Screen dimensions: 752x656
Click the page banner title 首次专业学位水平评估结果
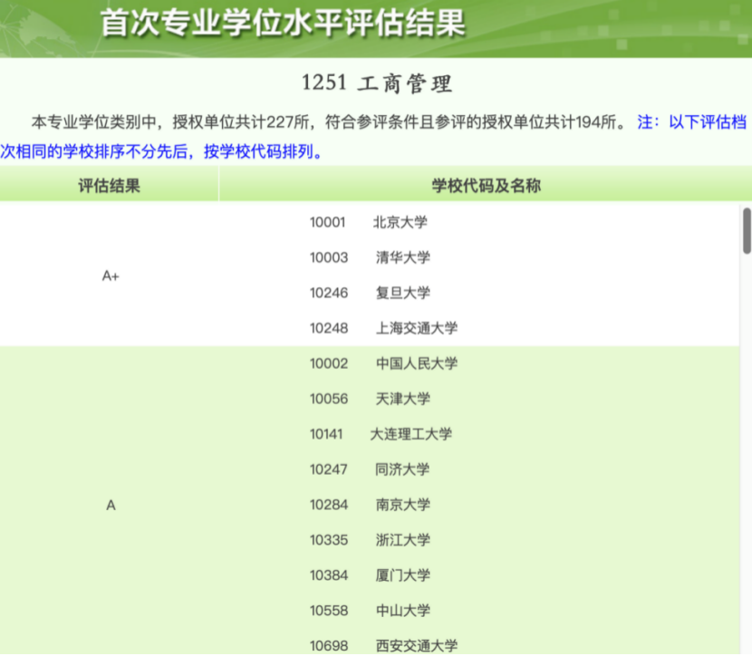point(283,23)
